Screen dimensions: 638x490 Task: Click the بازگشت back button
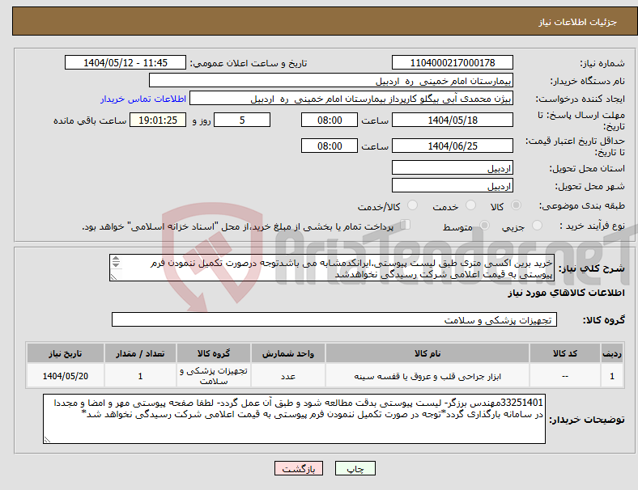click(299, 468)
